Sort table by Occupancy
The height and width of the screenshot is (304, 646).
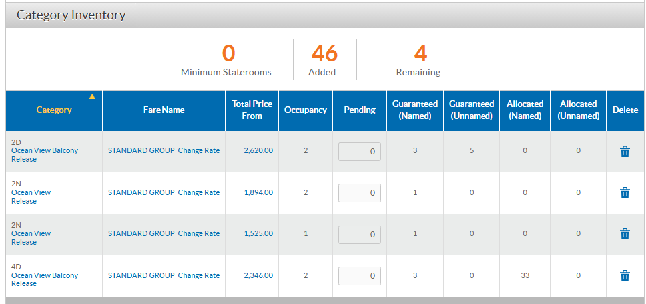coord(305,110)
